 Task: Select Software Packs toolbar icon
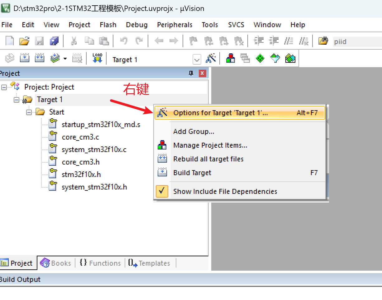pyautogui.click(x=275, y=58)
